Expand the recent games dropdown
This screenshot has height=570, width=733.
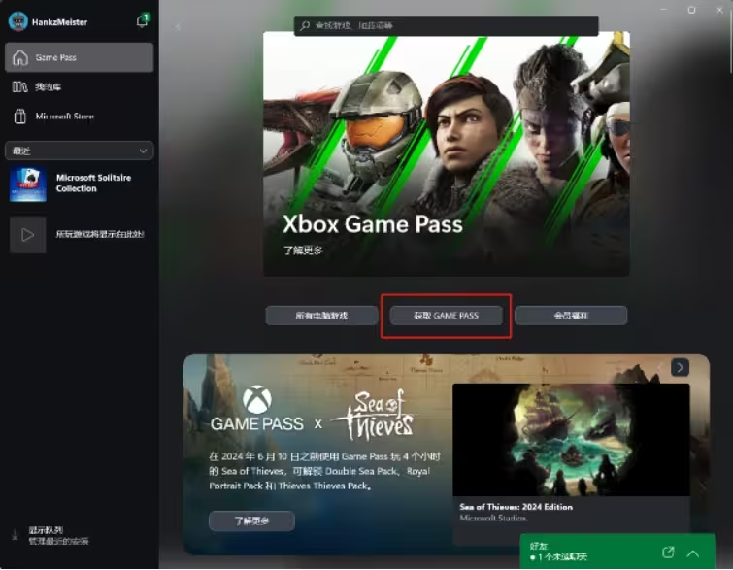tap(79, 151)
